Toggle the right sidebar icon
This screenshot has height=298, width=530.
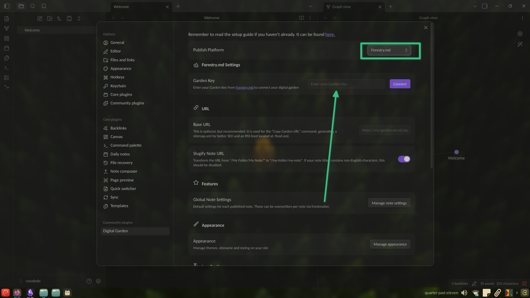[485, 6]
